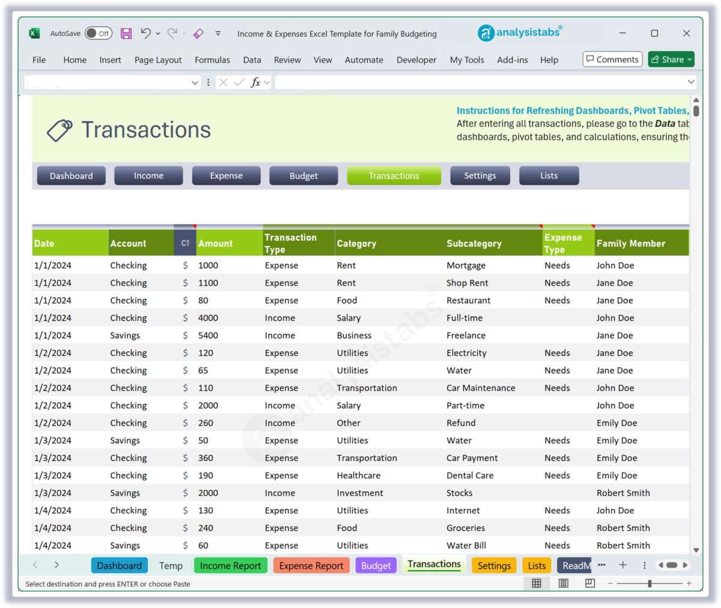The image size is (721, 608).
Task: Click the Share button
Action: click(x=671, y=59)
